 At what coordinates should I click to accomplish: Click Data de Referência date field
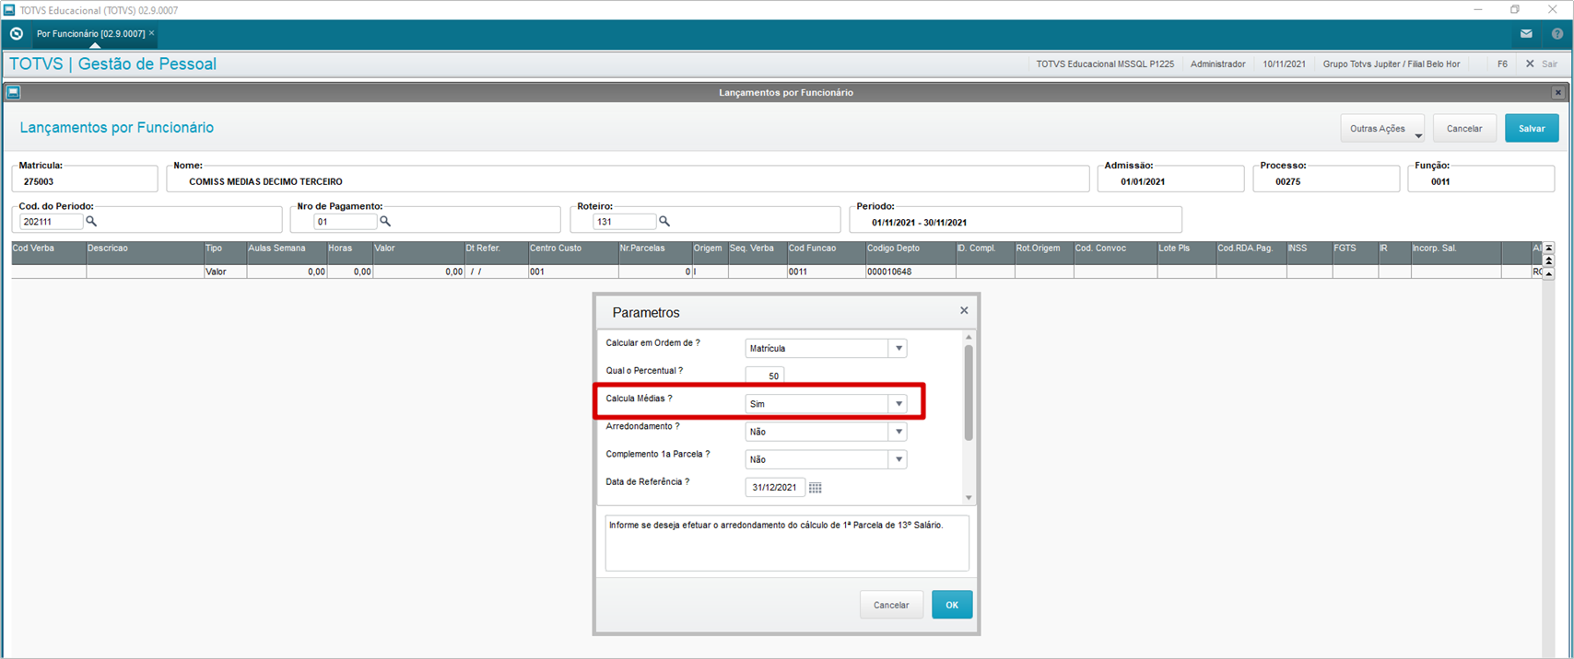[x=775, y=488]
